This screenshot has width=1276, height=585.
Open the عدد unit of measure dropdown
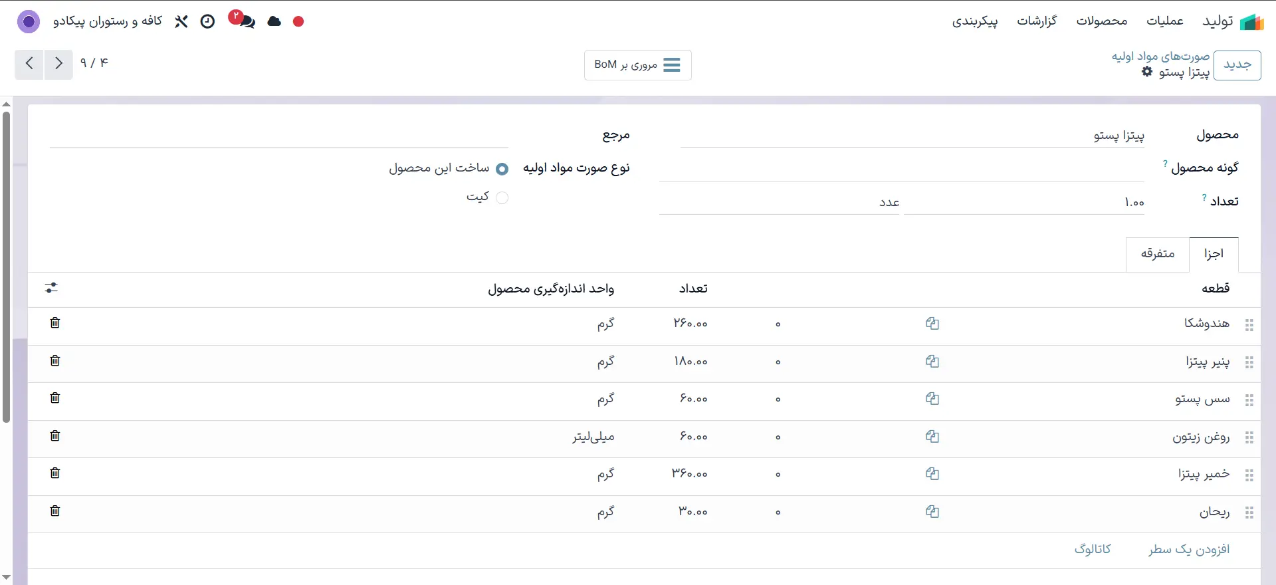pyautogui.click(x=780, y=202)
